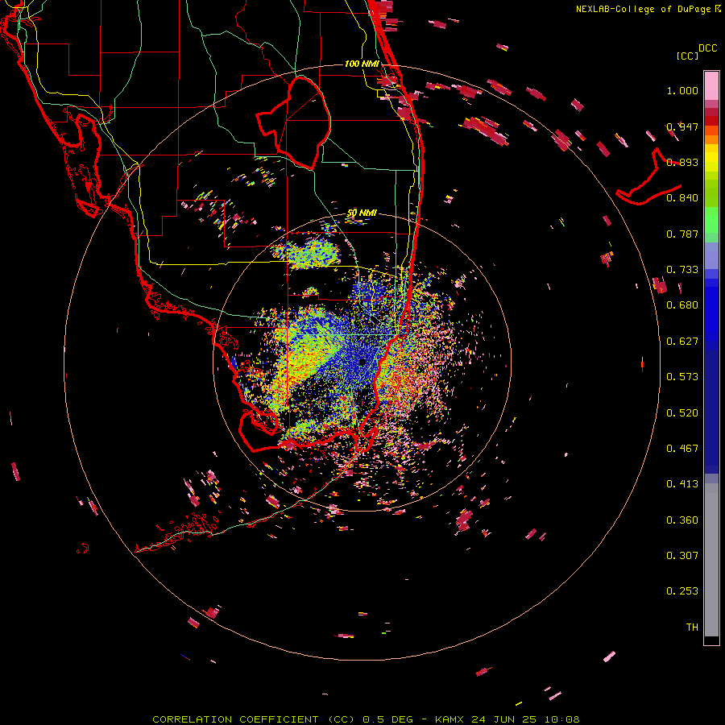Click the gray section of the color bar

tap(711, 560)
